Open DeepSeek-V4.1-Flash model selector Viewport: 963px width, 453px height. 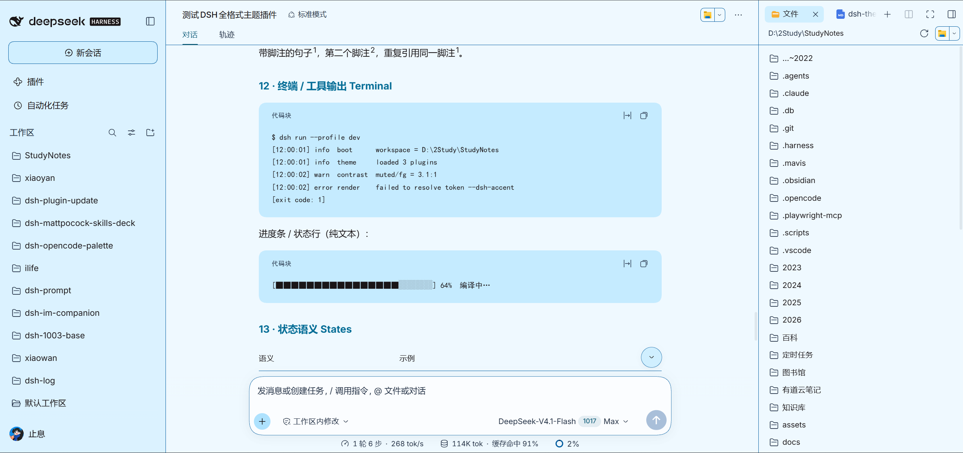pos(563,421)
